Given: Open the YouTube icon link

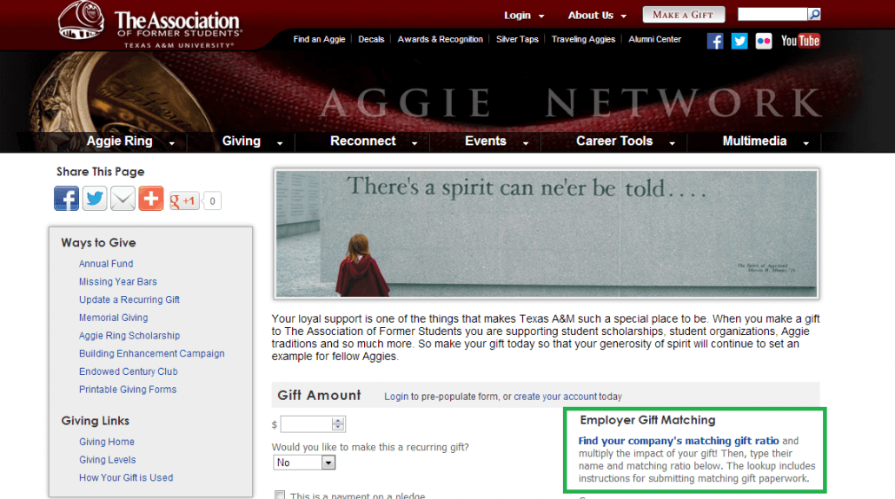Looking at the screenshot, I should [x=800, y=41].
